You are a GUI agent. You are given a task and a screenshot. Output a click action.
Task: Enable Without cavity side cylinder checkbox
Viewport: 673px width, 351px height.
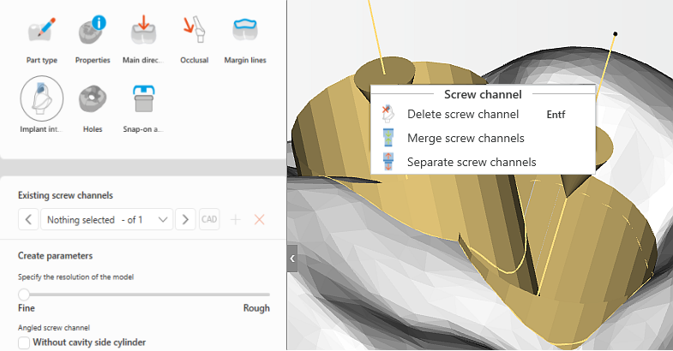[x=24, y=342]
